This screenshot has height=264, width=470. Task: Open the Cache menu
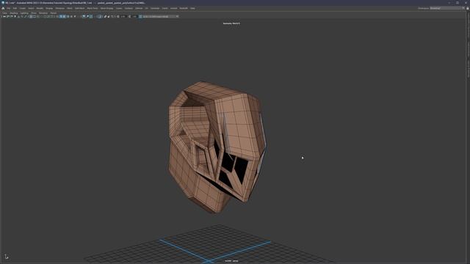[164, 8]
